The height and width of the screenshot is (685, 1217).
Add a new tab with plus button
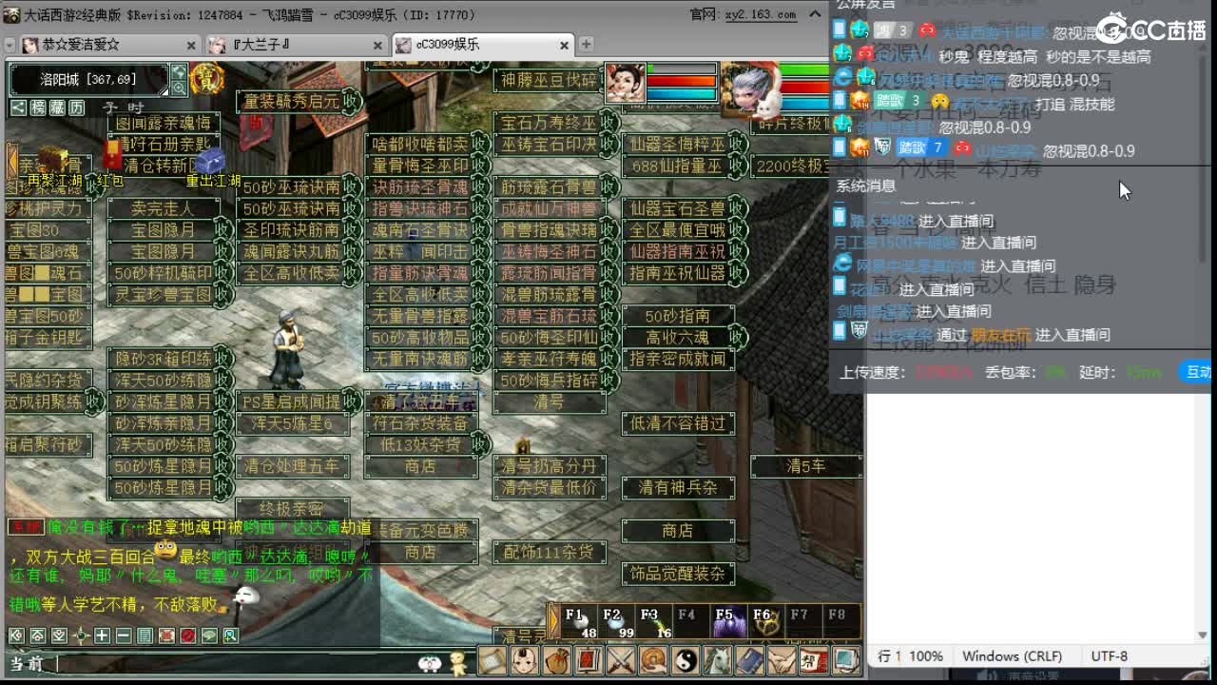point(587,44)
